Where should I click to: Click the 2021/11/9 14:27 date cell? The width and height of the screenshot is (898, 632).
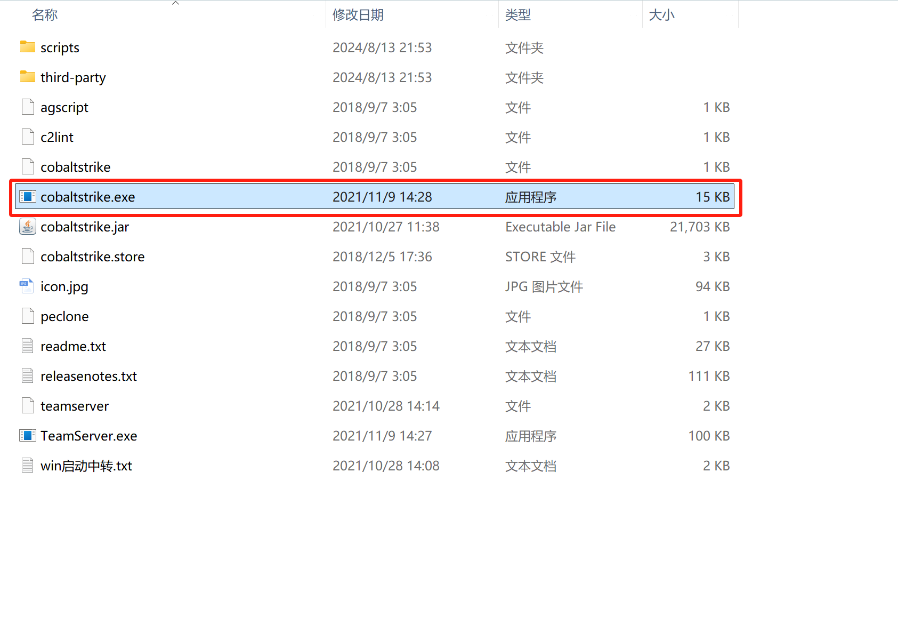tap(383, 436)
